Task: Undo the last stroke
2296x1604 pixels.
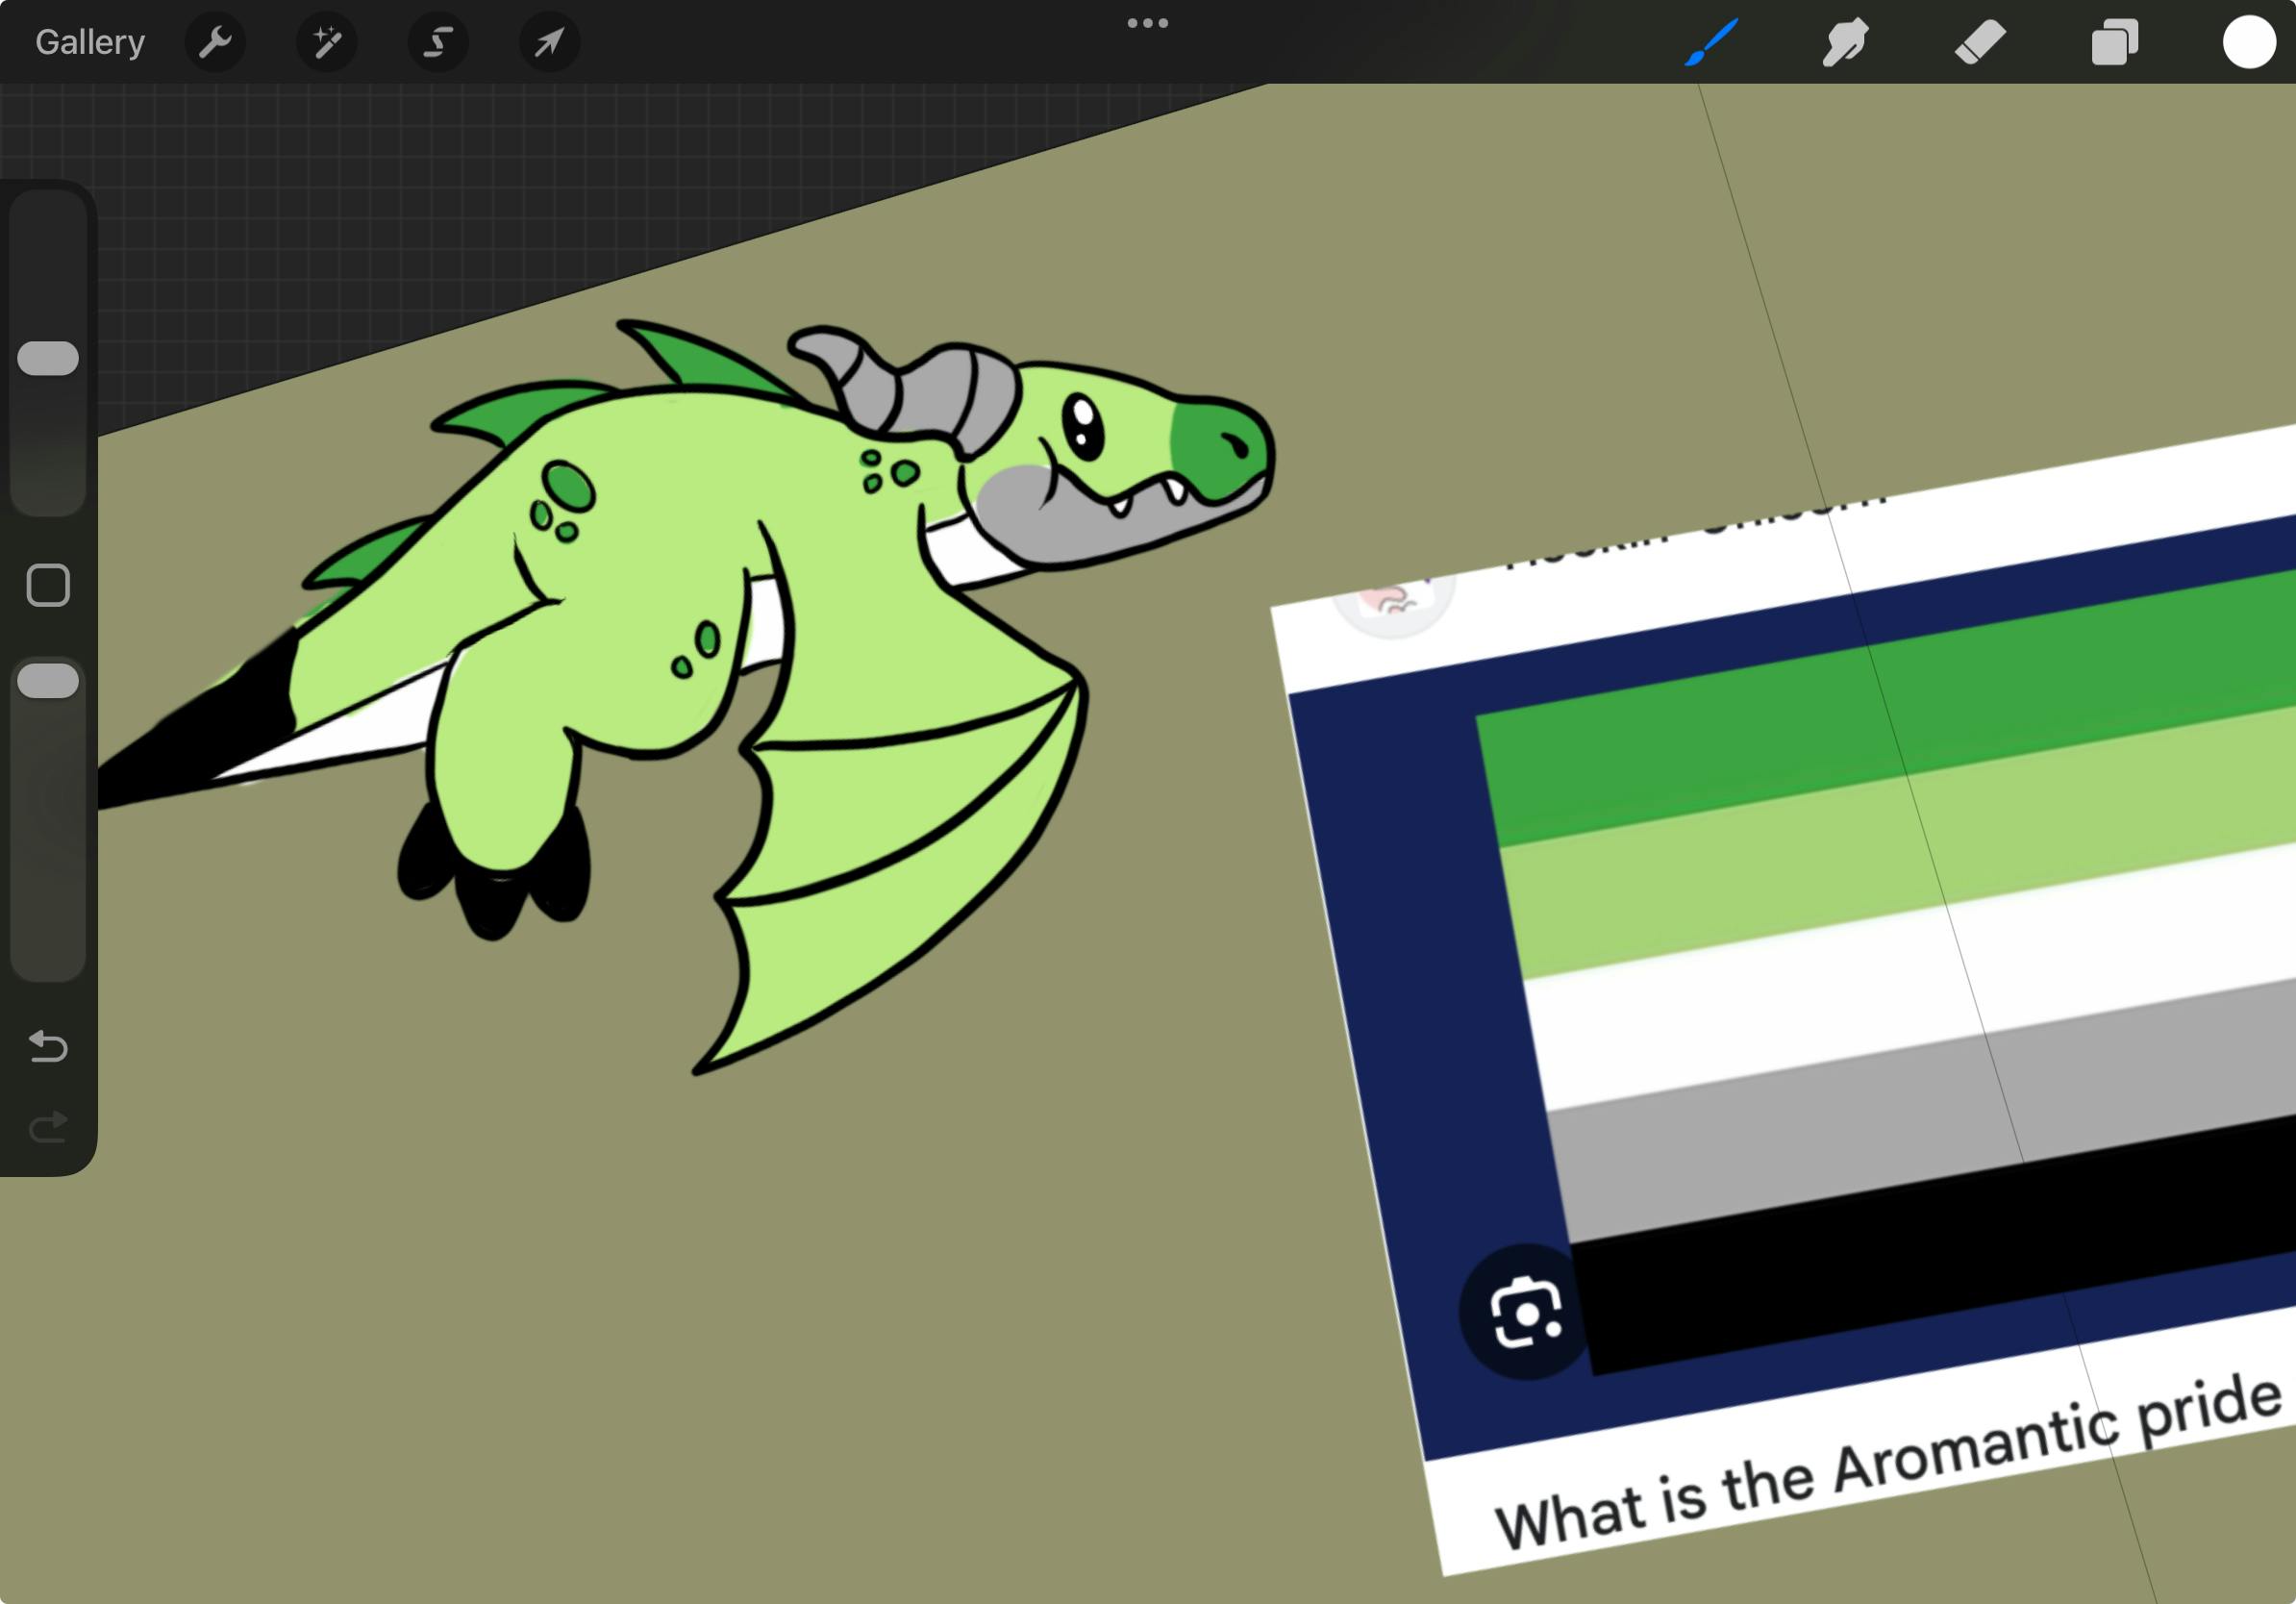Action: (x=48, y=1046)
